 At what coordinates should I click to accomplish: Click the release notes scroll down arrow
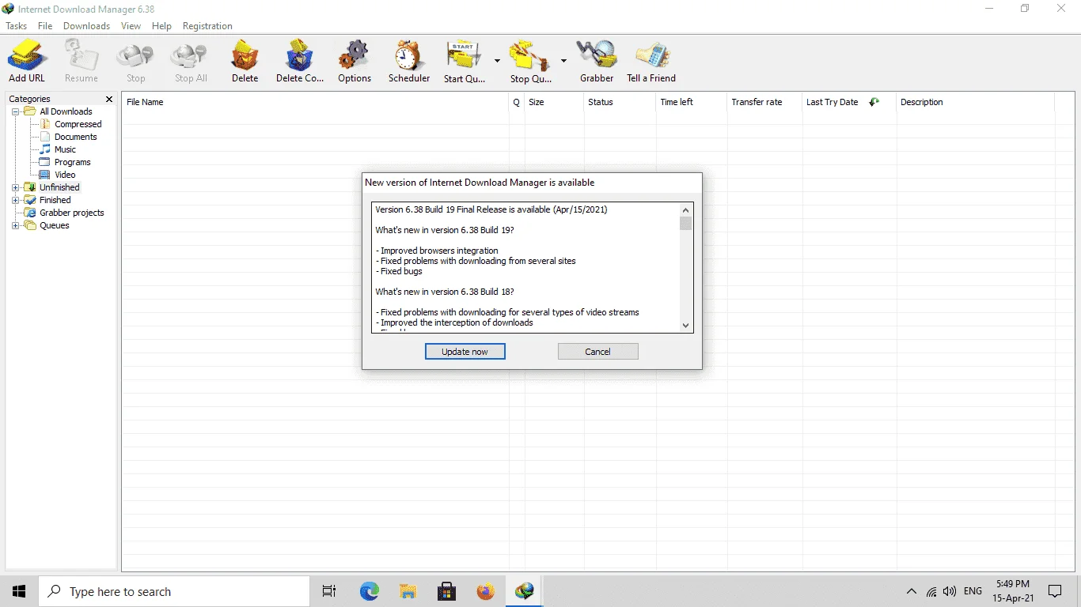coord(685,325)
